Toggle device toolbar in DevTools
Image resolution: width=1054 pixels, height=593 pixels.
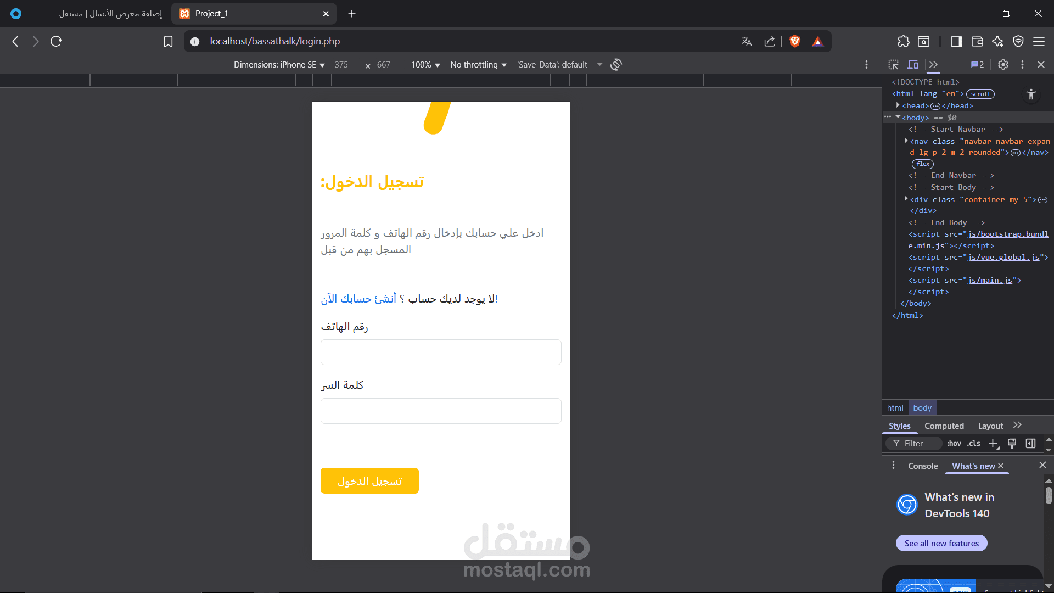pyautogui.click(x=913, y=65)
